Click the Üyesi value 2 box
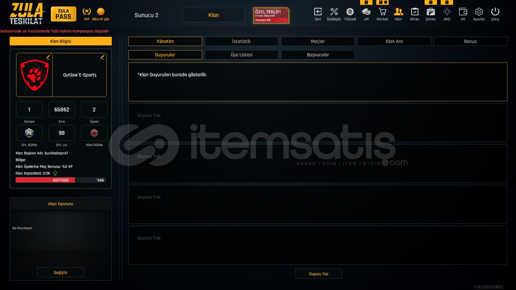 94,110
